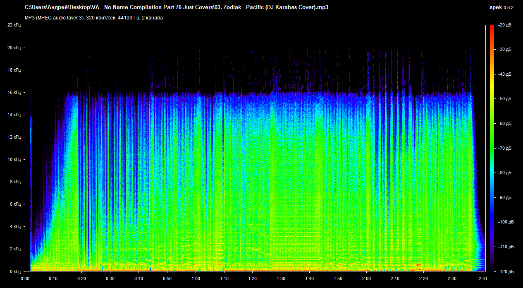Click the 0:00 start time label
Viewport: 523px width, 288px height.
[x=25, y=278]
